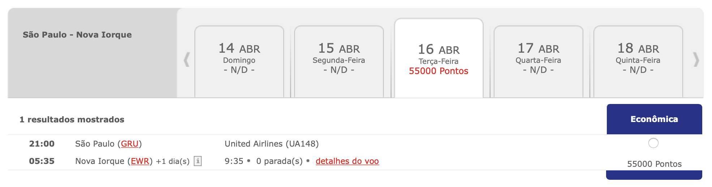This screenshot has height=187, width=712.
Task: Switch to the 18 ABR Quinta-Feira tab
Action: [638, 61]
